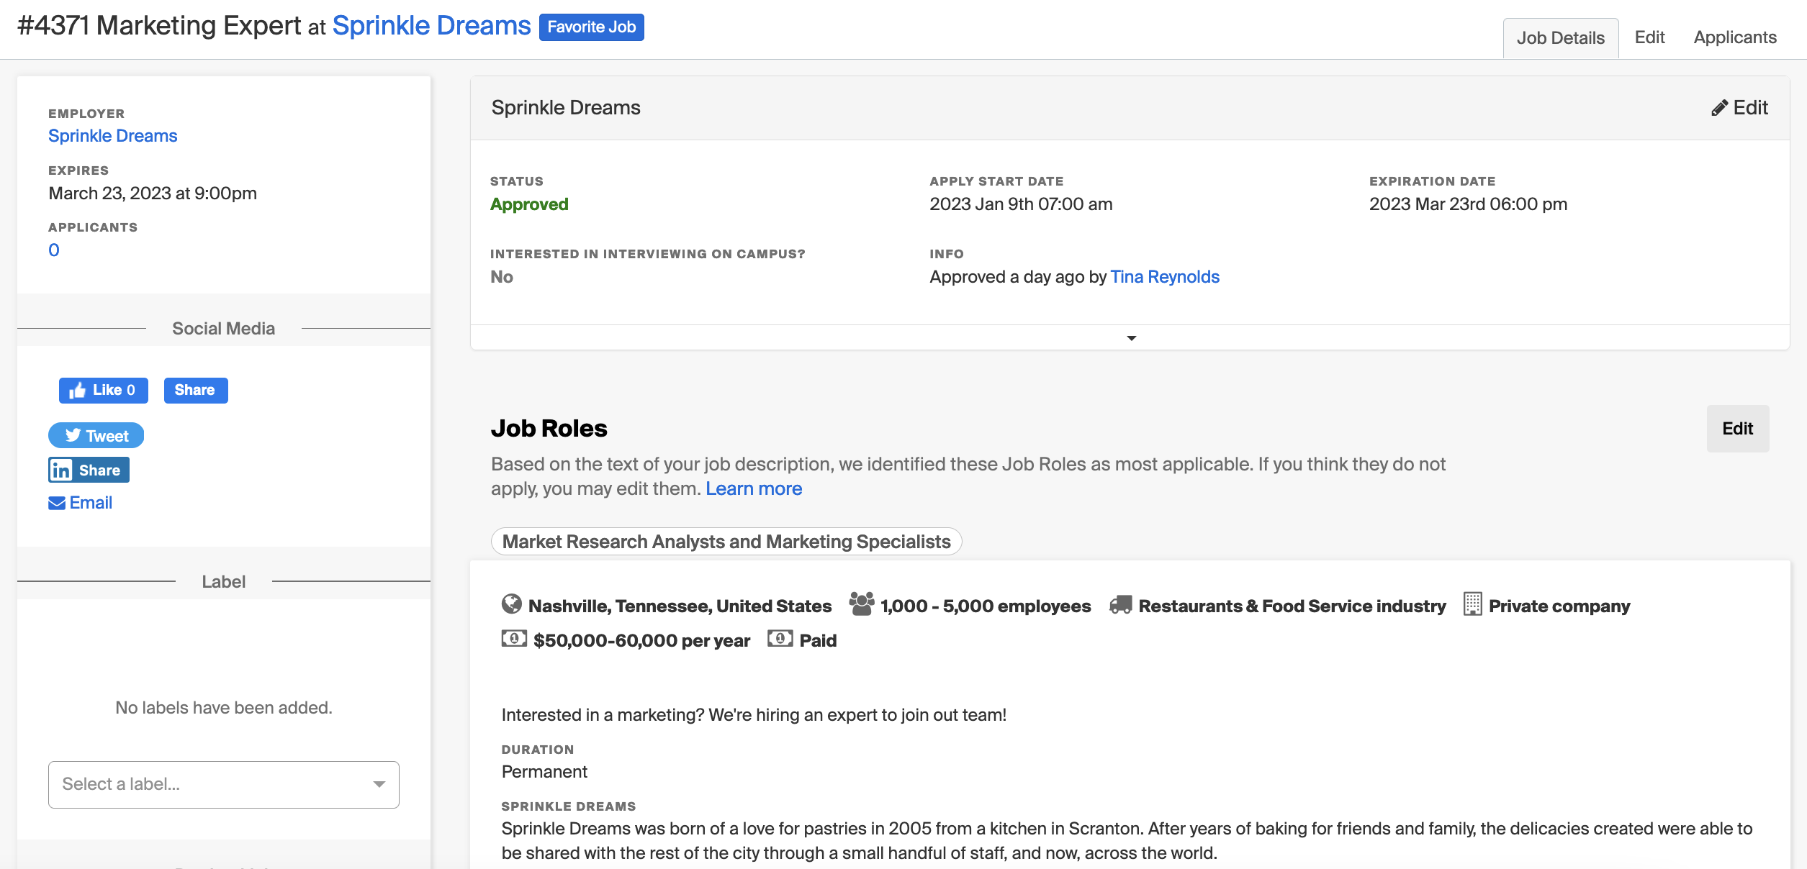Click the Learn more link

pyautogui.click(x=753, y=488)
